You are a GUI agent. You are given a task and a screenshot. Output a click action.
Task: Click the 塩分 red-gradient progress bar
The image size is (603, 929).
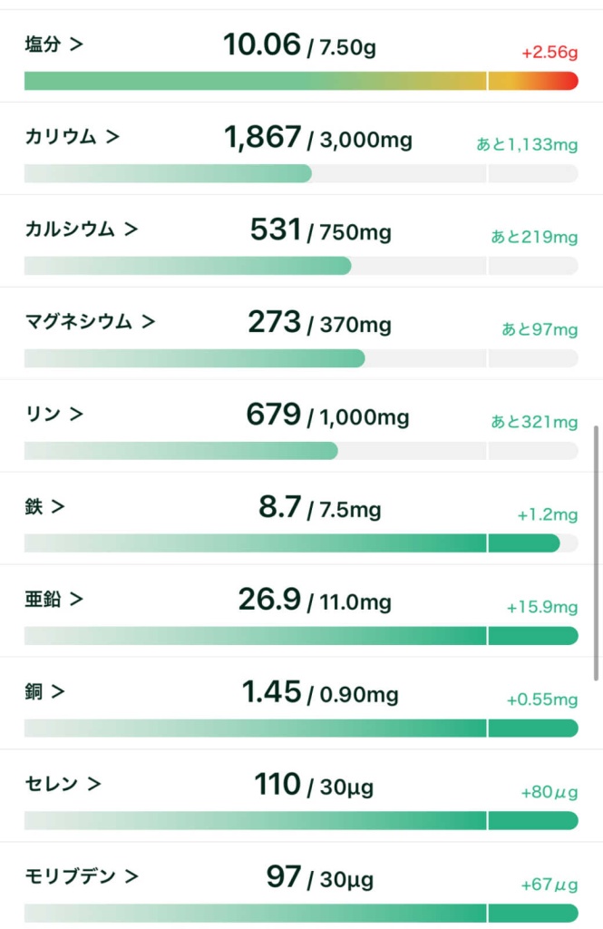(x=300, y=81)
